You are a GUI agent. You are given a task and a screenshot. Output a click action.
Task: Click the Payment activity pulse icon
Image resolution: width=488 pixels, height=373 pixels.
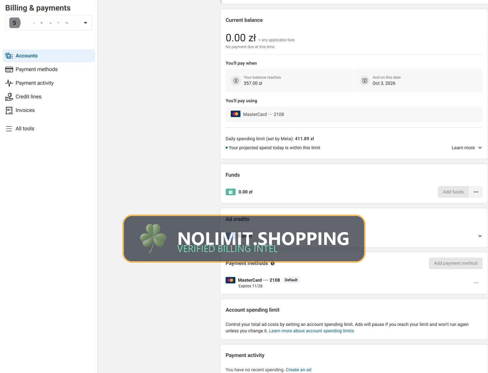[x=9, y=83]
